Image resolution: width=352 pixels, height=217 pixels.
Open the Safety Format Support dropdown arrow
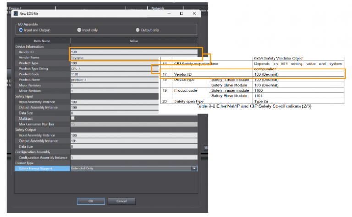click(x=194, y=169)
